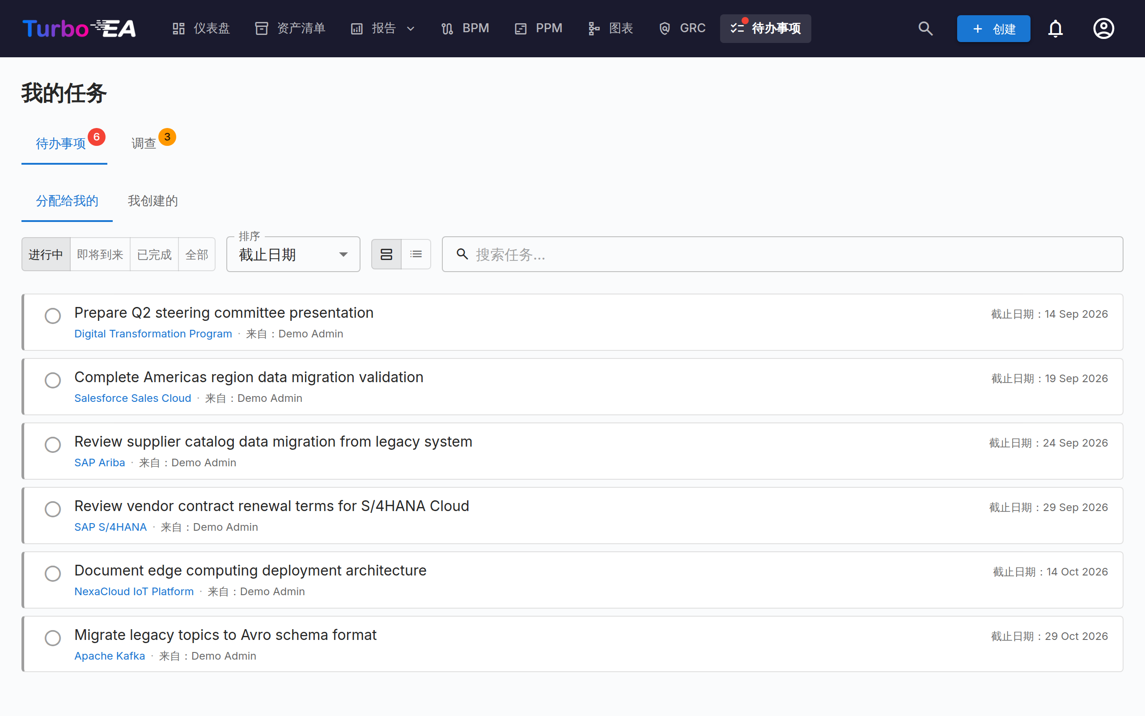Mark Review supplier catalog task as done
Image resolution: width=1145 pixels, height=716 pixels.
[52, 445]
